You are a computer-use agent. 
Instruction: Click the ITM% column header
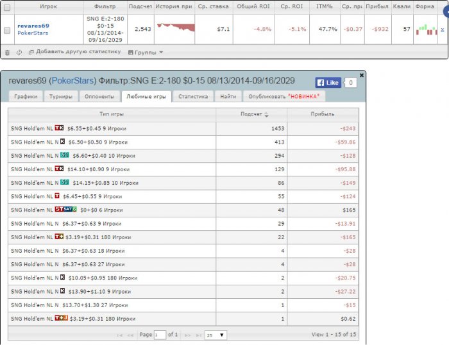pyautogui.click(x=325, y=6)
